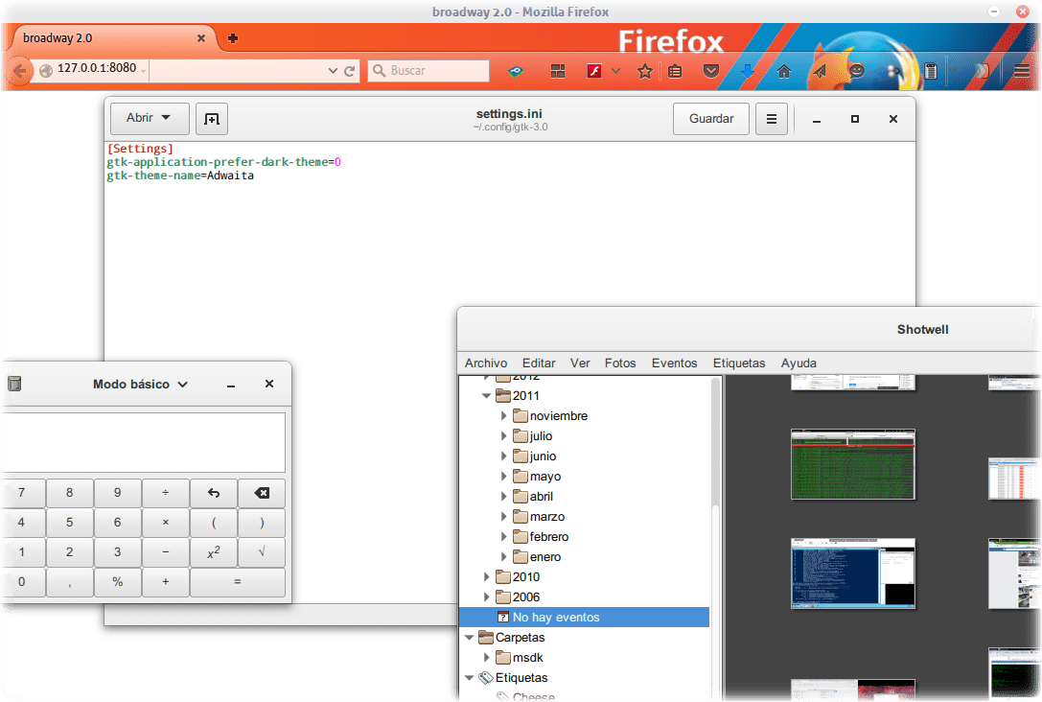
Task: Select the green terminal screenshot thumbnail
Action: point(852,464)
